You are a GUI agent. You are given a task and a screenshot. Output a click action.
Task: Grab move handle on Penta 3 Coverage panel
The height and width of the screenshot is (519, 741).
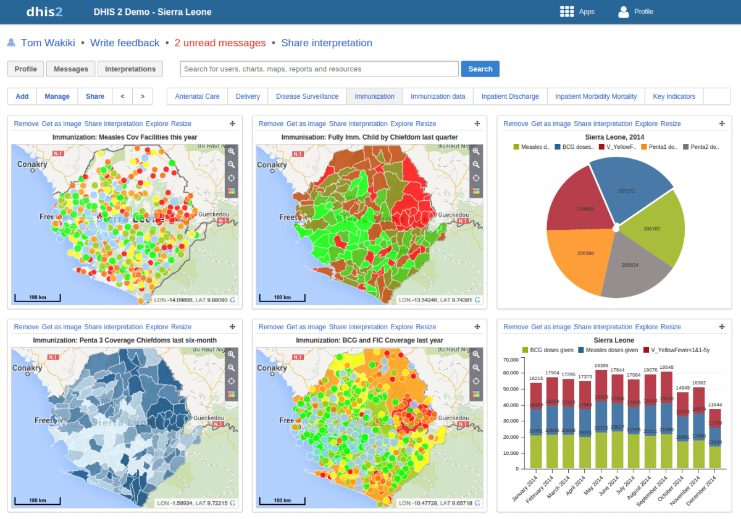(232, 327)
